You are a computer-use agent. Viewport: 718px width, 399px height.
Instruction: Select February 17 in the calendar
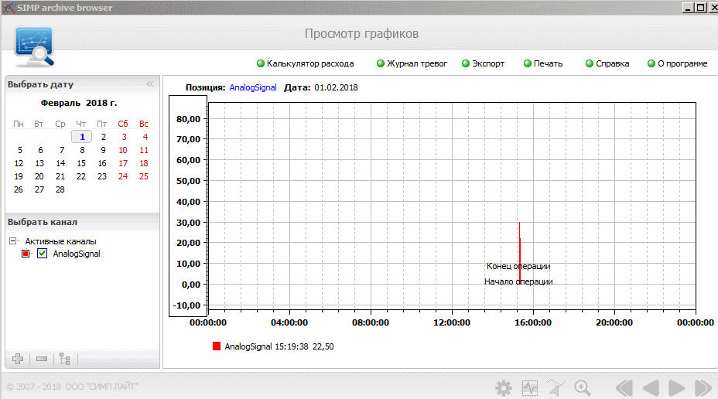coord(123,163)
